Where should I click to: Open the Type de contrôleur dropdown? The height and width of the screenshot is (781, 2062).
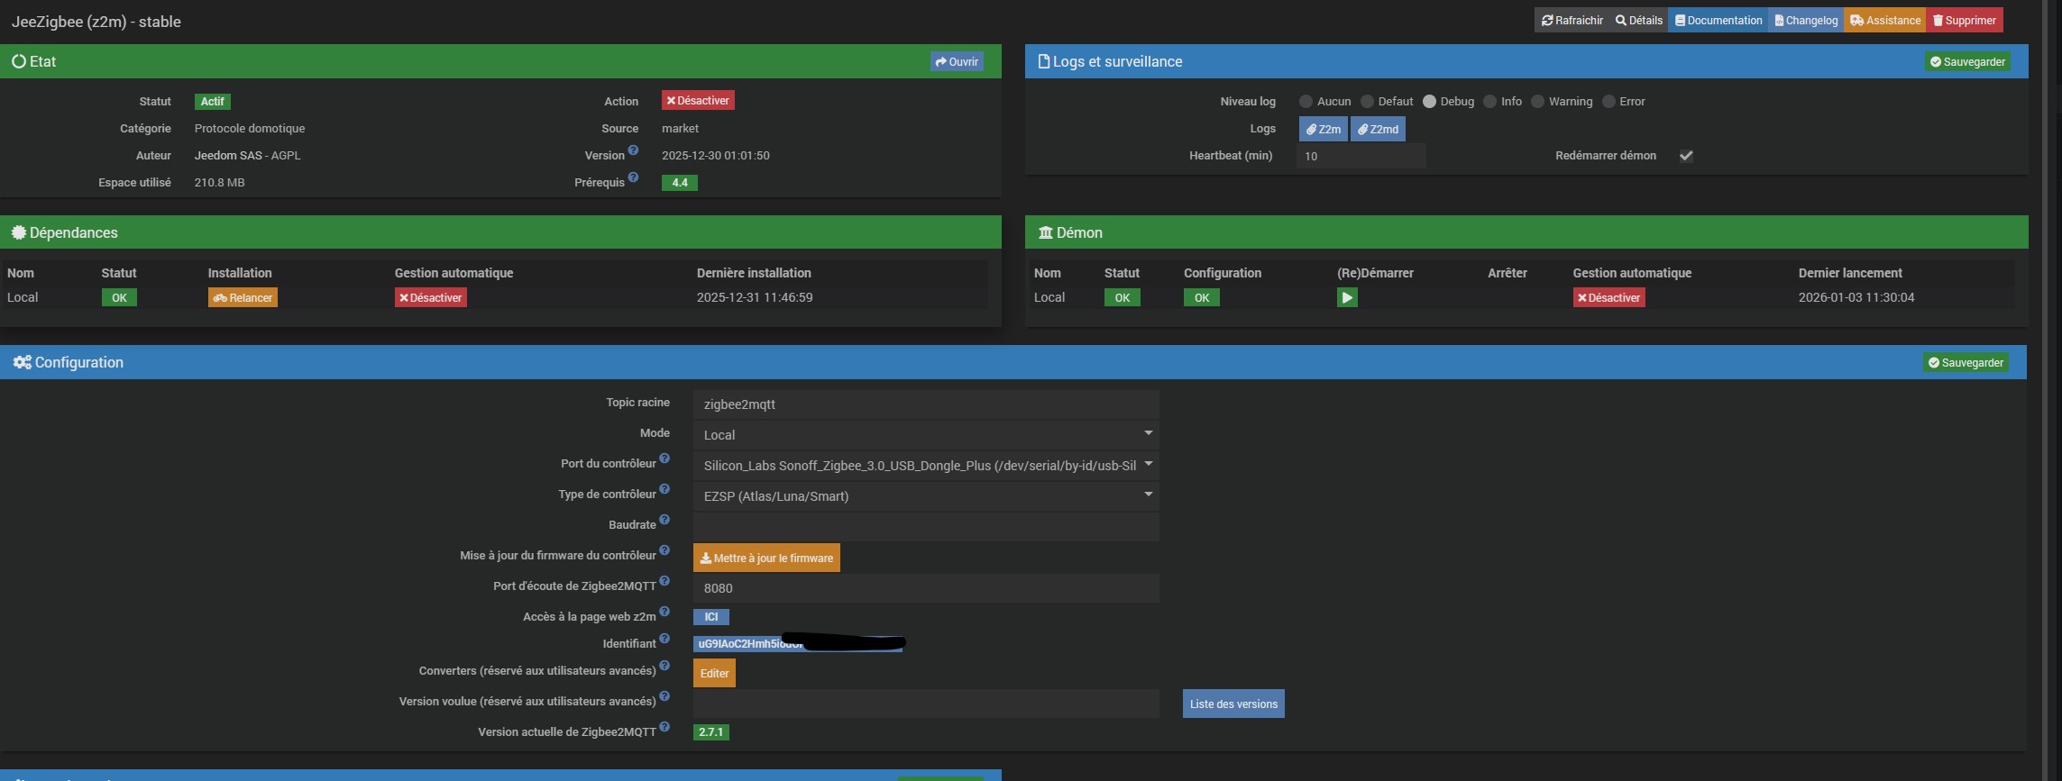tap(925, 495)
